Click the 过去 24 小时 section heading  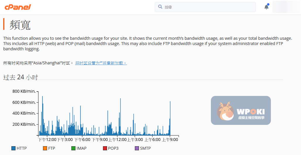point(20,77)
